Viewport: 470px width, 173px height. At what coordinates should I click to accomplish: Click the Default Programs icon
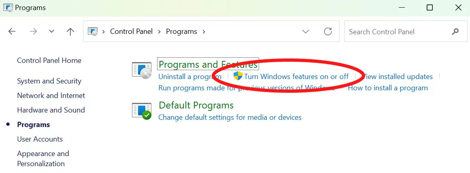(x=142, y=111)
